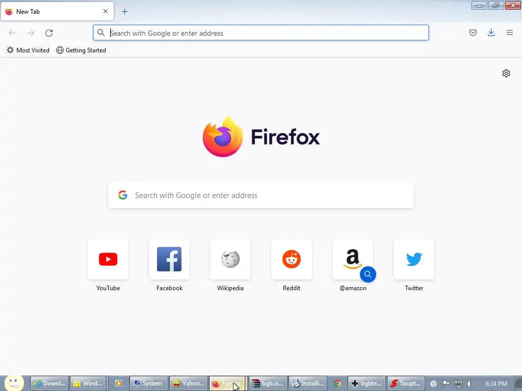Switch to bgb.zi... archive taskbar item
The width and height of the screenshot is (522, 391).
pyautogui.click(x=268, y=383)
